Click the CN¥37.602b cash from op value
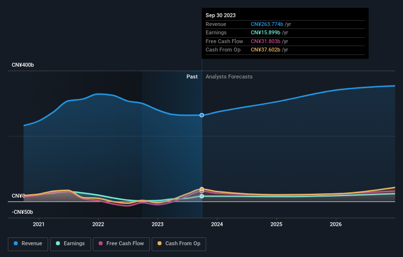The height and width of the screenshot is (257, 403). point(266,50)
